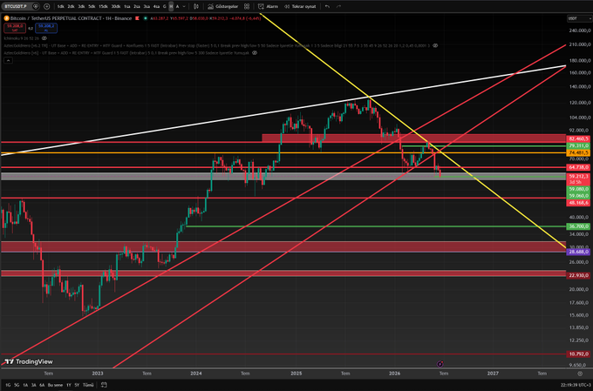Select the 3dk timeframe
This screenshot has height=391, width=593.
coord(81,6)
